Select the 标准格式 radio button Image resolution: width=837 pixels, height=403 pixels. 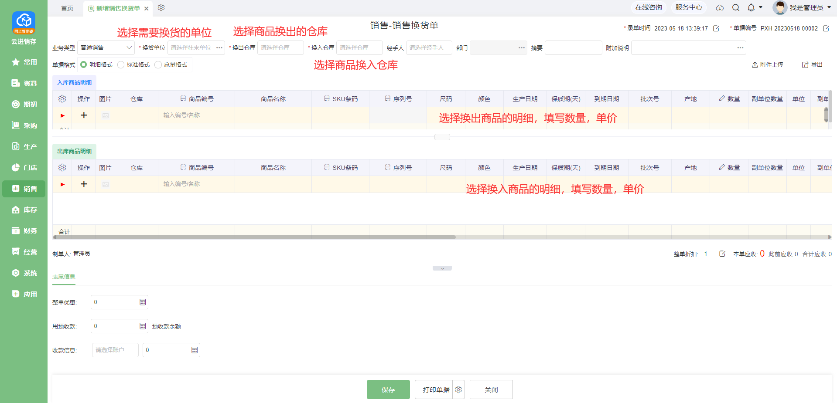pyautogui.click(x=121, y=64)
